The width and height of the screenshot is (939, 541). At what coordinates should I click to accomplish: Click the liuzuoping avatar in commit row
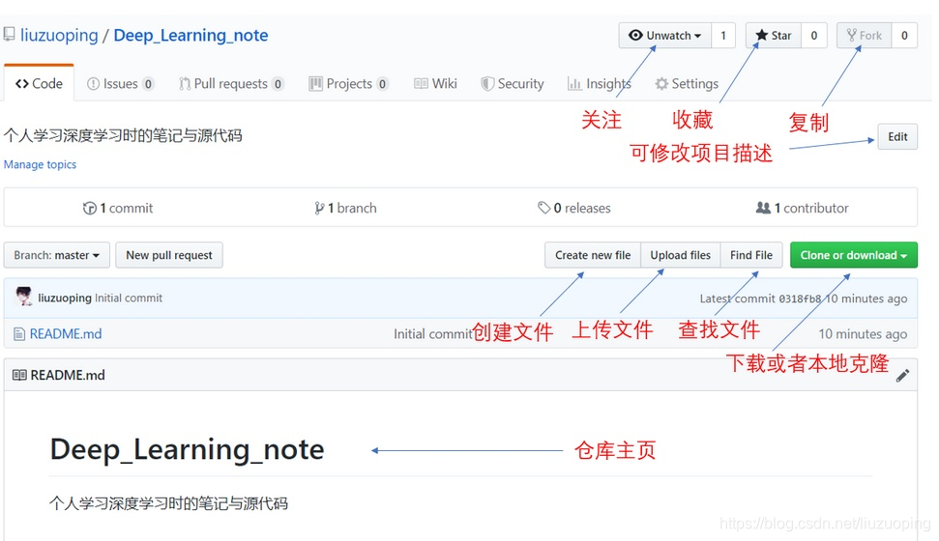24,297
